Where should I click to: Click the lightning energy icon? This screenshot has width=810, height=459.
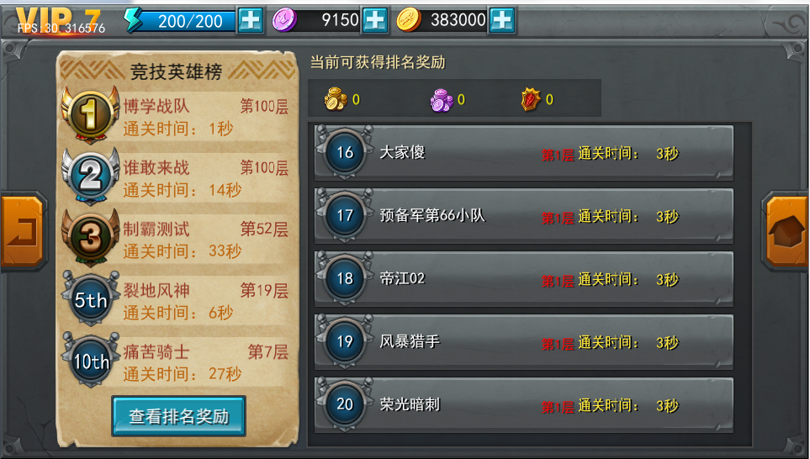point(133,20)
